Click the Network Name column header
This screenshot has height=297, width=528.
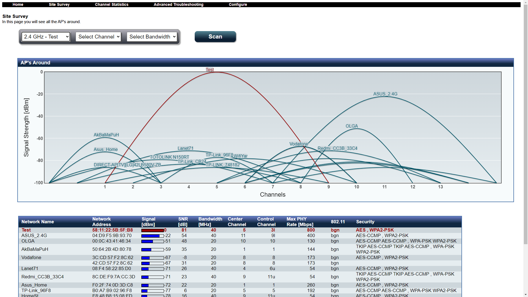click(38, 222)
